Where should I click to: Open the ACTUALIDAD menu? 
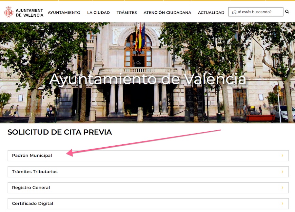pos(211,12)
